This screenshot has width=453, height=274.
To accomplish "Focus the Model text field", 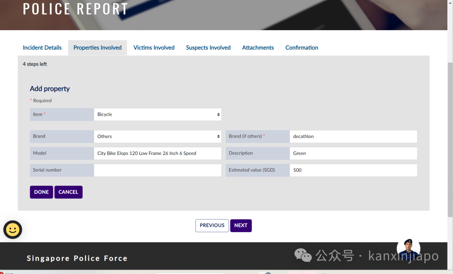I will pyautogui.click(x=158, y=153).
